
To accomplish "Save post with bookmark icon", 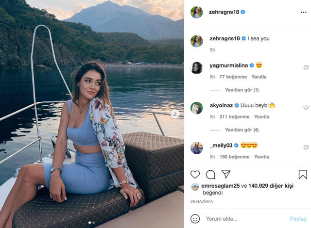I will (x=303, y=174).
